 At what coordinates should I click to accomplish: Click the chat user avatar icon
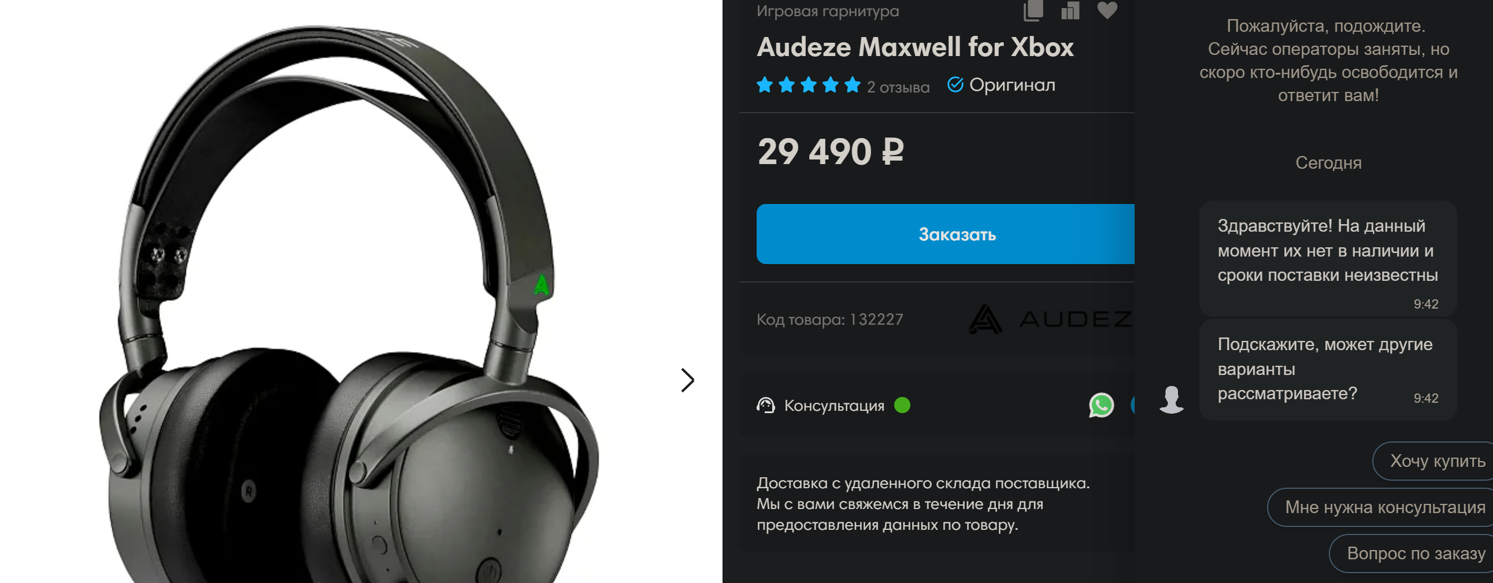[x=1171, y=399]
